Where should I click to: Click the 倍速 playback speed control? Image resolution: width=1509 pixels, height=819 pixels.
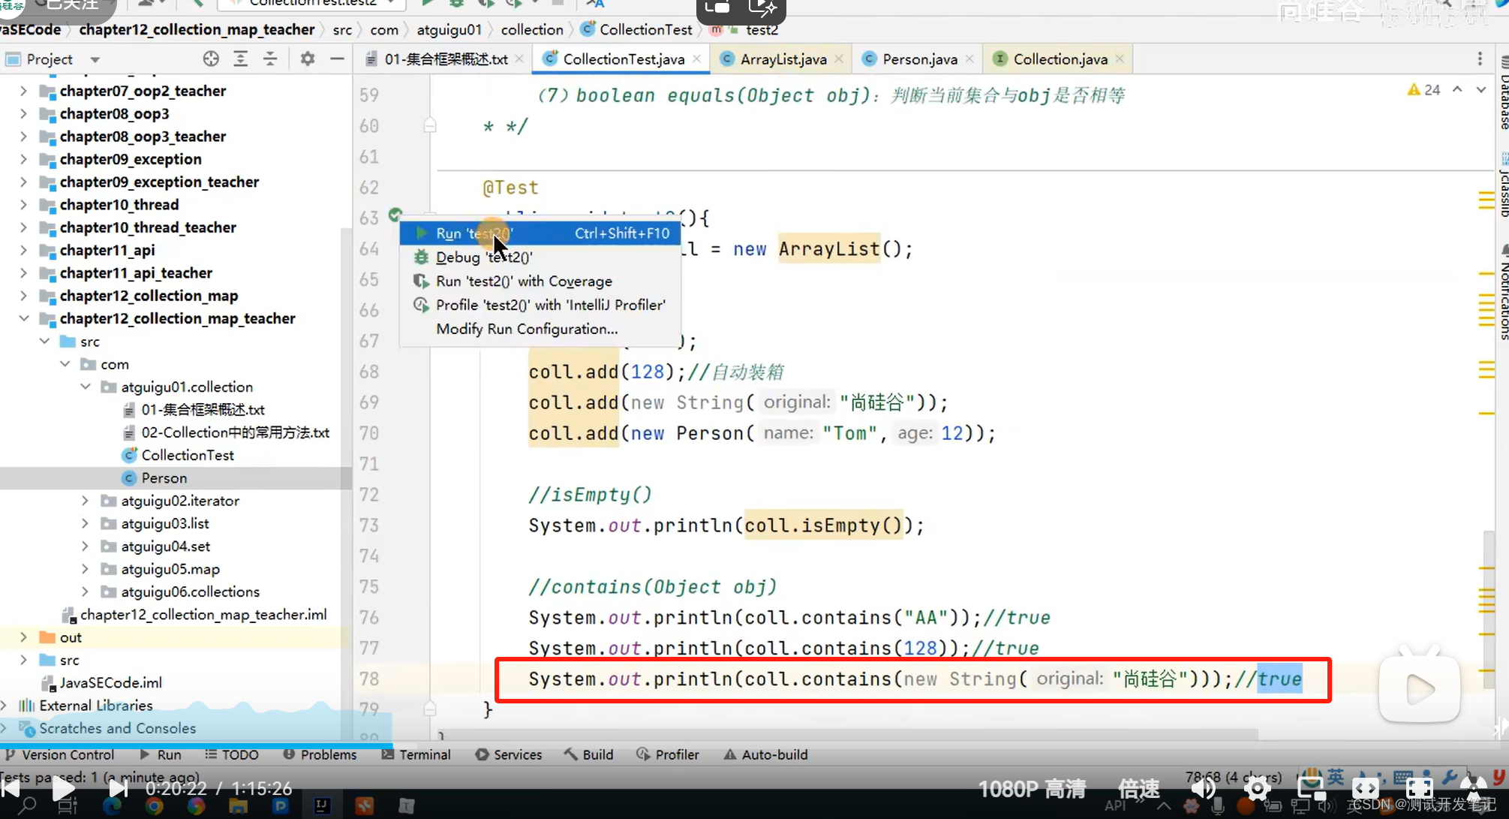1139,788
